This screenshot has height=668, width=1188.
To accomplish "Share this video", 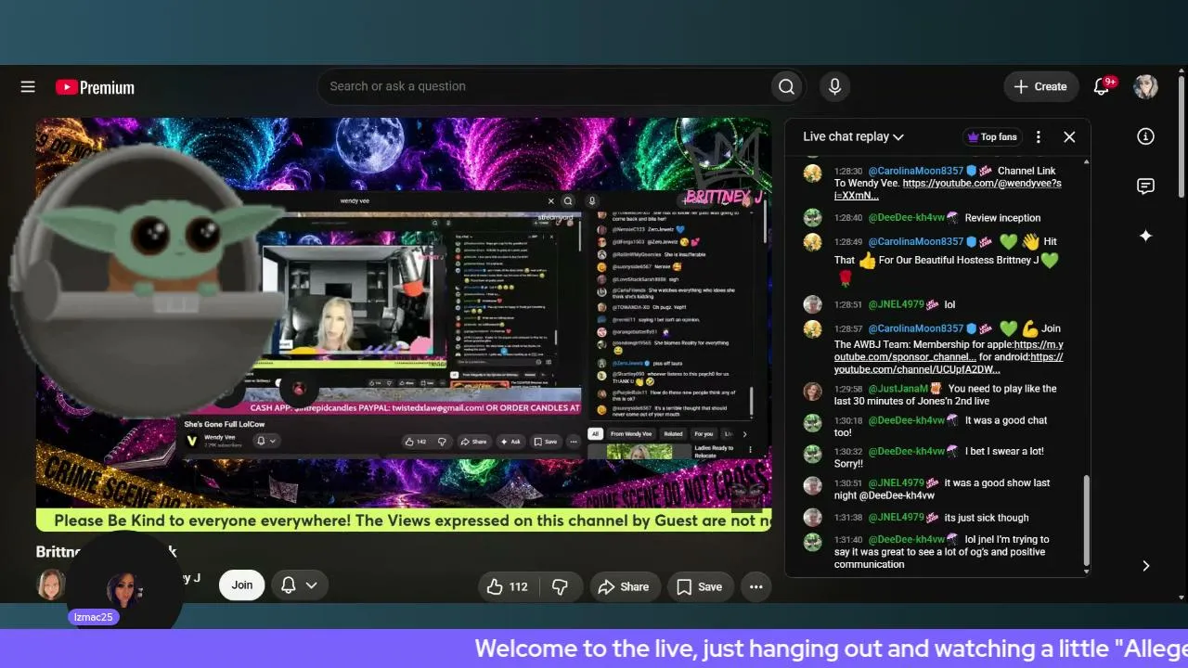I will click(623, 586).
